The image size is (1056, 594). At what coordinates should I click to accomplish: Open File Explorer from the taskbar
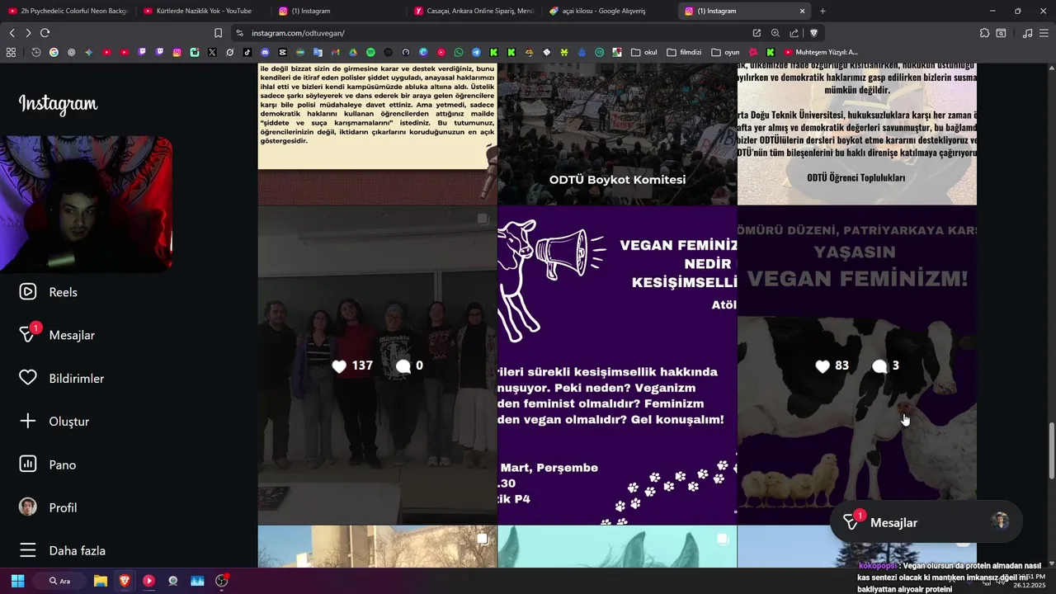tap(101, 581)
